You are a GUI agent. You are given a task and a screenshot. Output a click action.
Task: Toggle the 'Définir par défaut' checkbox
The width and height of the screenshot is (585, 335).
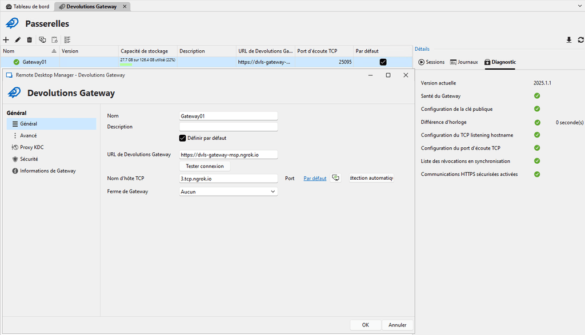pos(183,138)
